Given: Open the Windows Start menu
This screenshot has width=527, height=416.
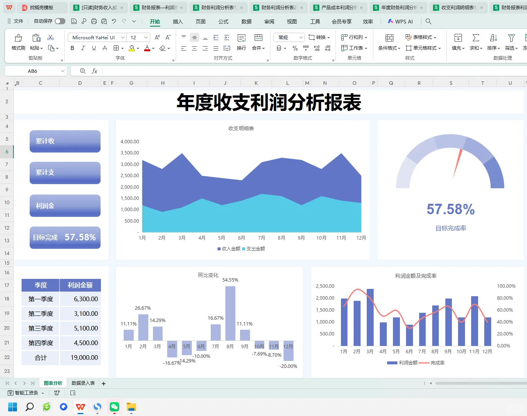Looking at the screenshot, I should (x=13, y=407).
